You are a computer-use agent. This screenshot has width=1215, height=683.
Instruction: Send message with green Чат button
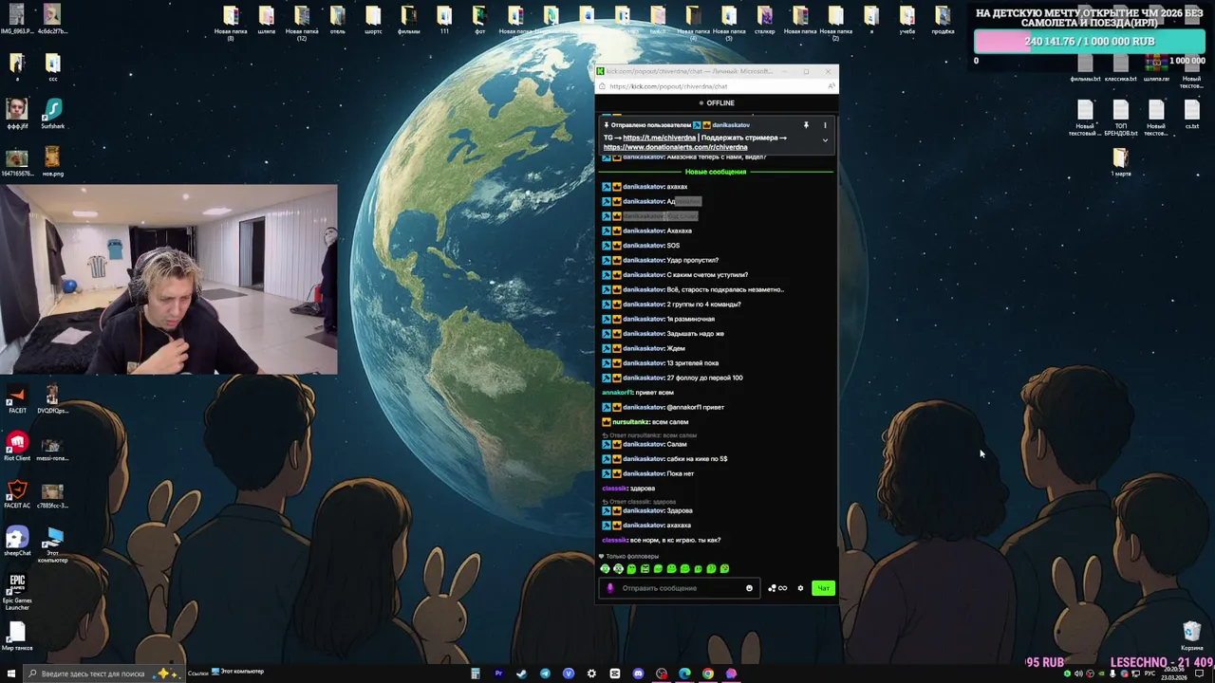823,588
